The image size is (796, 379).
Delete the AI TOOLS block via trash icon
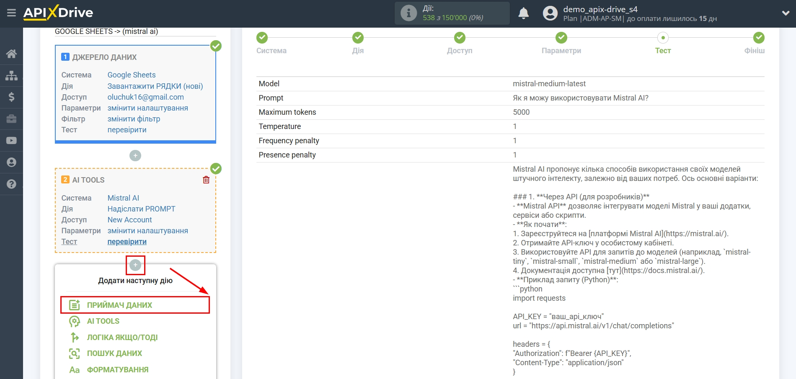(206, 179)
